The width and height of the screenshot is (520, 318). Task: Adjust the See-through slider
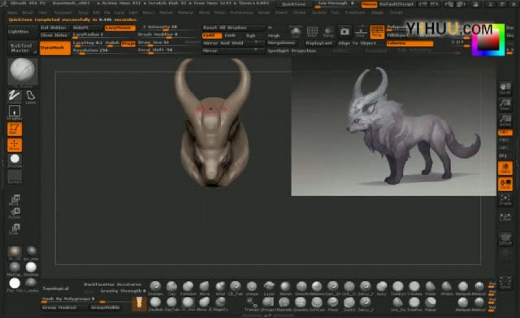335,4
